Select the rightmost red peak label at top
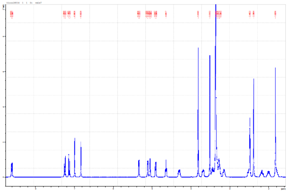290x192 pixels. [275, 14]
